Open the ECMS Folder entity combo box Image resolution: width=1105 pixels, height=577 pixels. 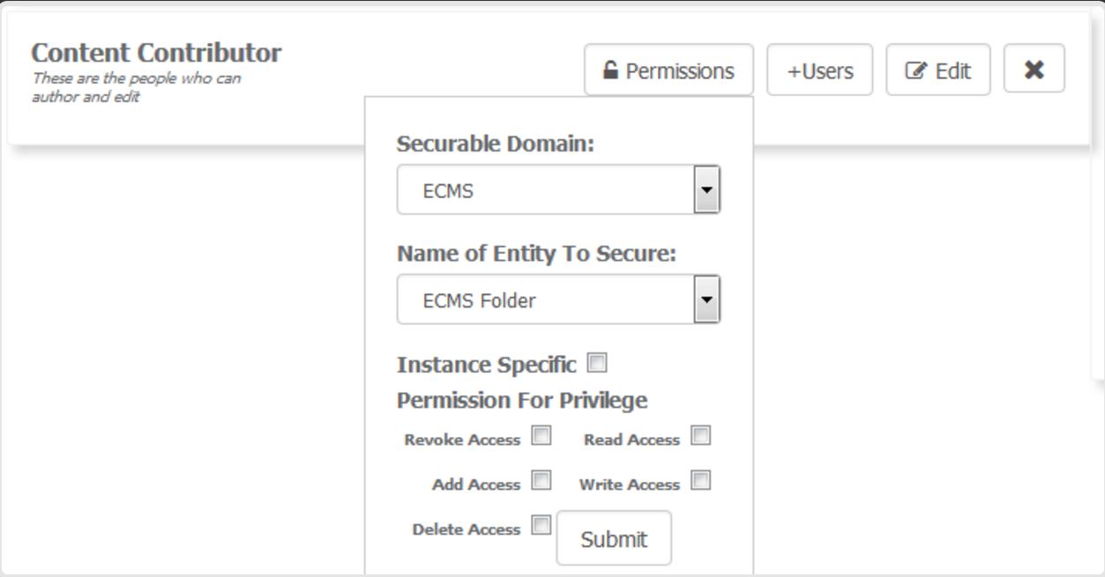545,300
